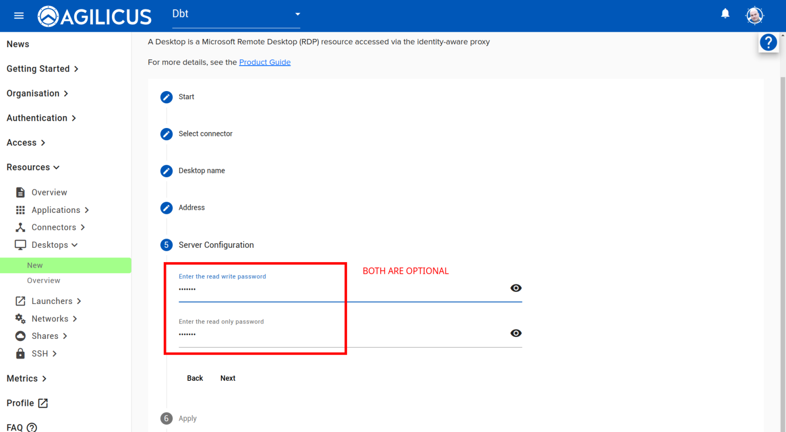Click the notifications bell icon
This screenshot has width=786, height=432.
[x=725, y=14]
